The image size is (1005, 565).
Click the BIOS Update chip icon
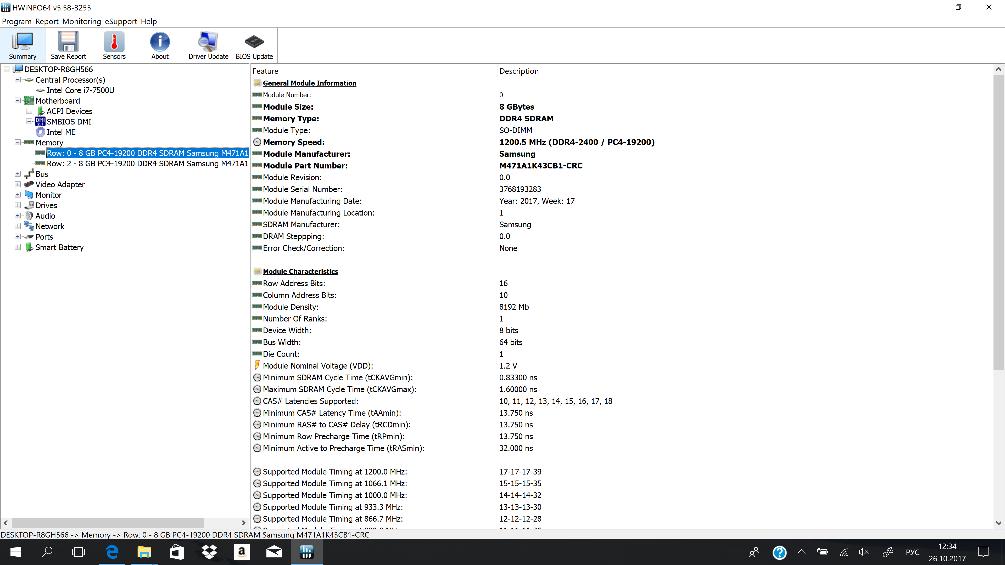point(254,46)
